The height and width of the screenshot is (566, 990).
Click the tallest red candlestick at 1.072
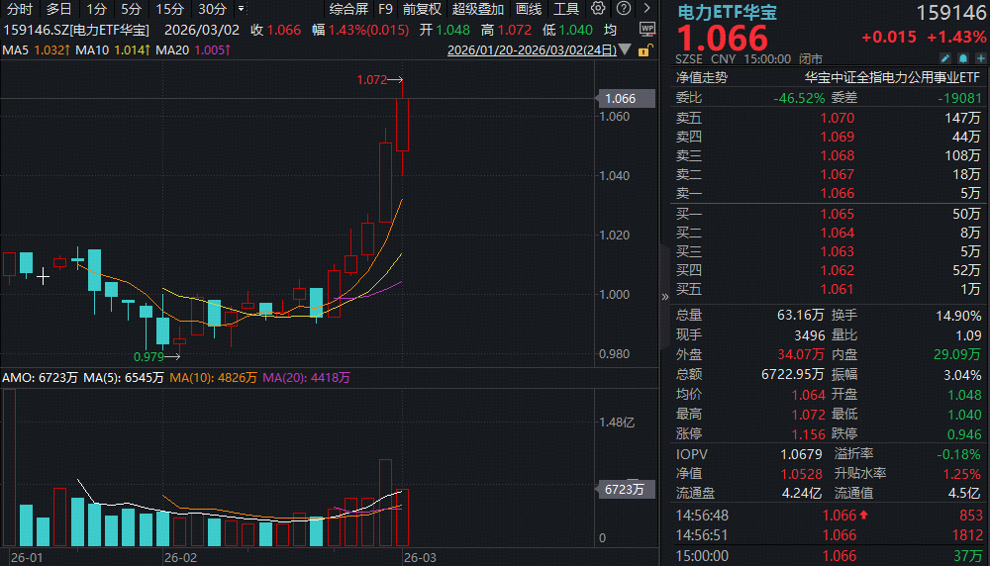(x=402, y=124)
